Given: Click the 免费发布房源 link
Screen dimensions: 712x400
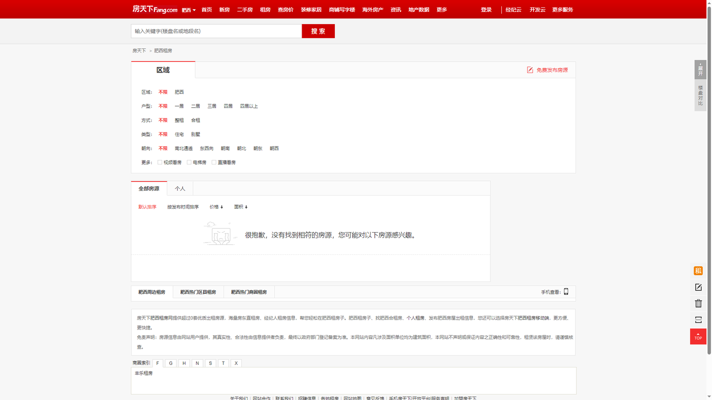Looking at the screenshot, I should [552, 70].
